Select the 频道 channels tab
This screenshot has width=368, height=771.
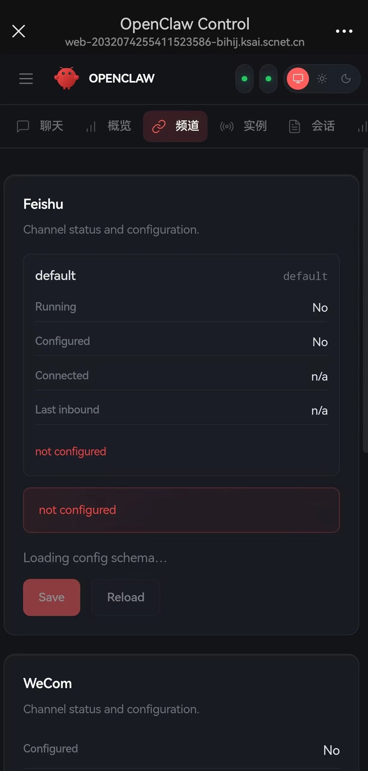pyautogui.click(x=175, y=126)
